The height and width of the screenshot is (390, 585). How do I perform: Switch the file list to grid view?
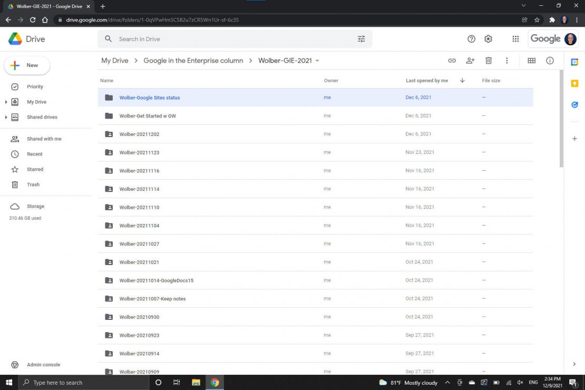(x=532, y=60)
